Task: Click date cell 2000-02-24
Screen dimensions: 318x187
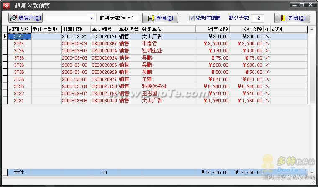Action: pos(76,44)
